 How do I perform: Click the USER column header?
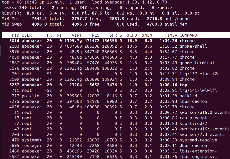click(x=27, y=35)
